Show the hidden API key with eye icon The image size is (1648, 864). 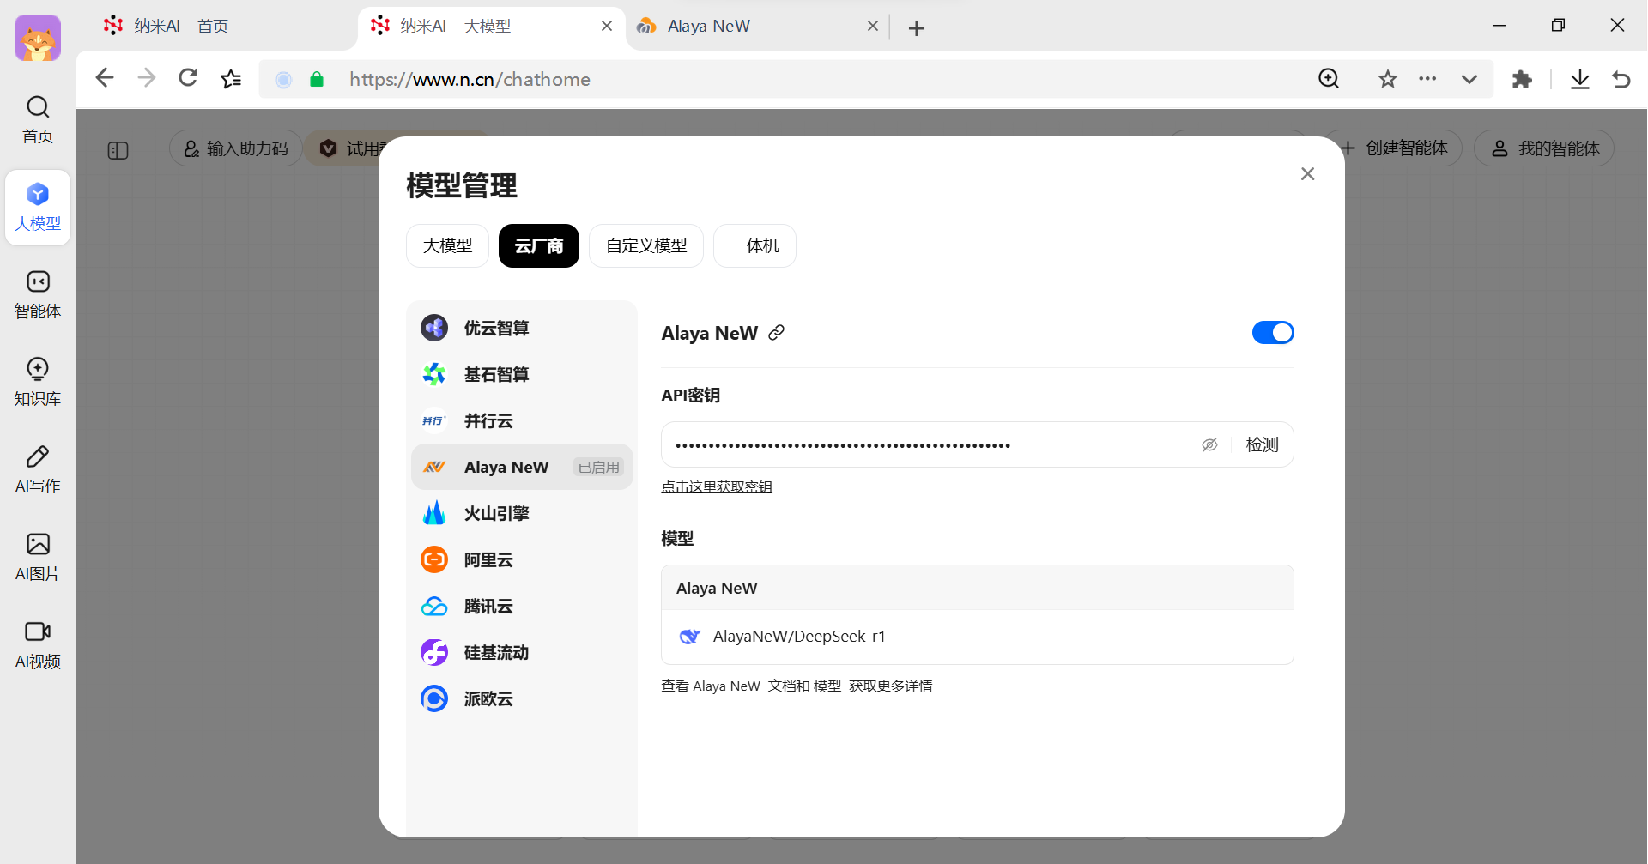[1209, 444]
